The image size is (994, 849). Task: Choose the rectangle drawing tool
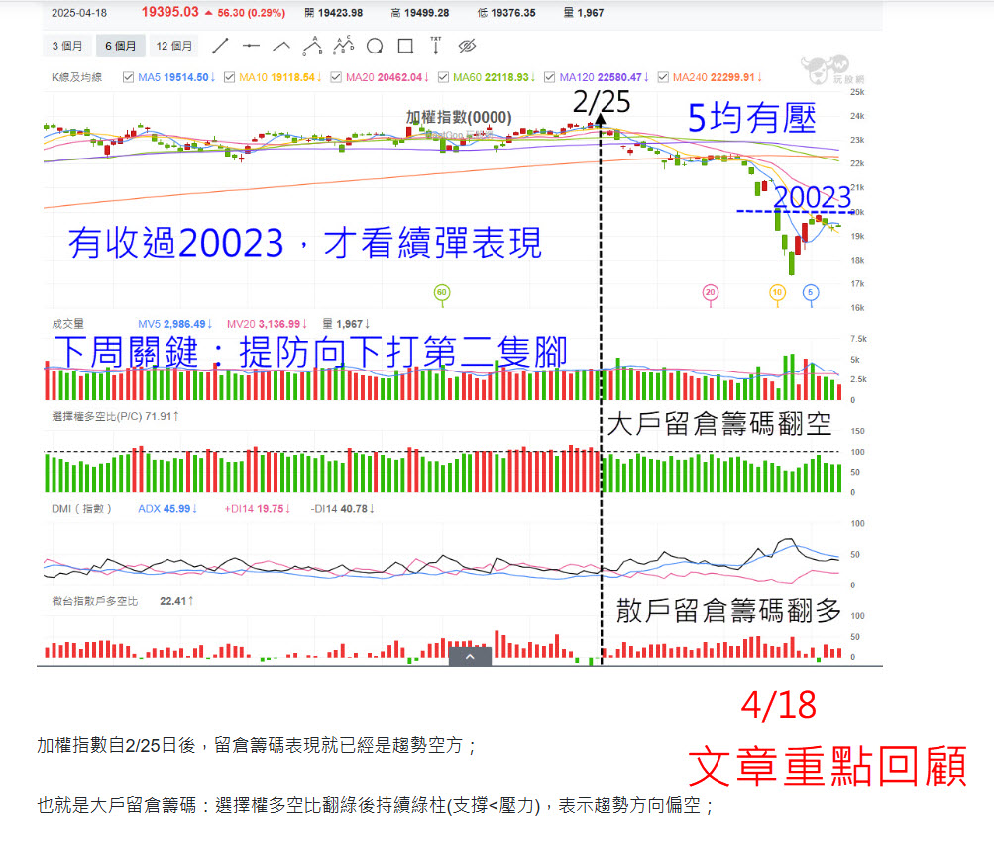pos(405,46)
